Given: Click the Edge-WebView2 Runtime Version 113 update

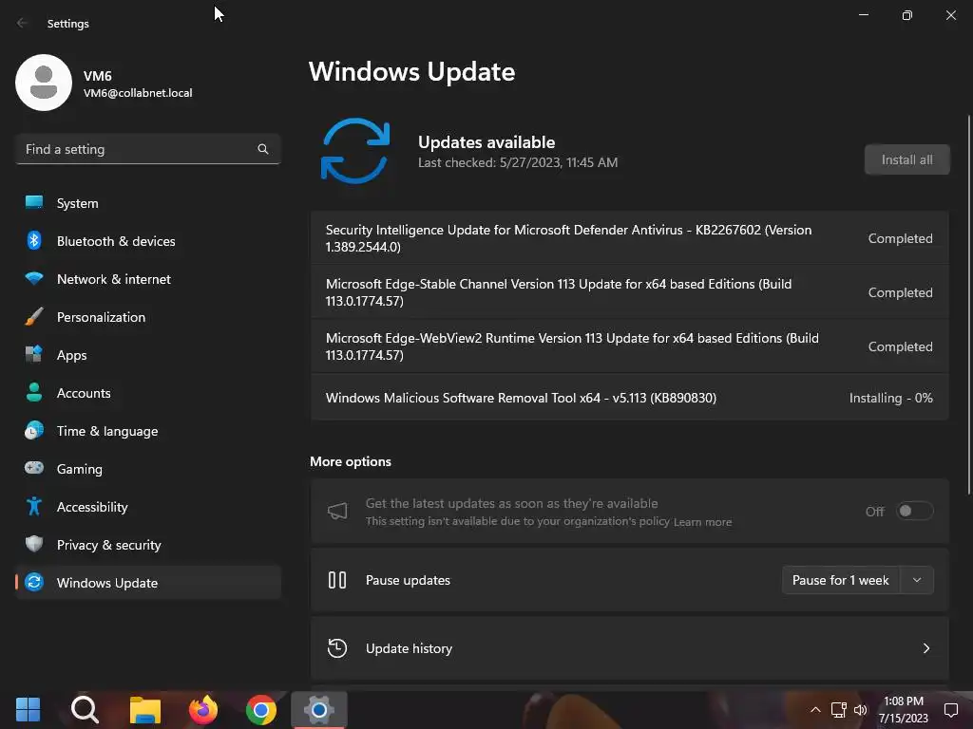Looking at the screenshot, I should coord(630,346).
